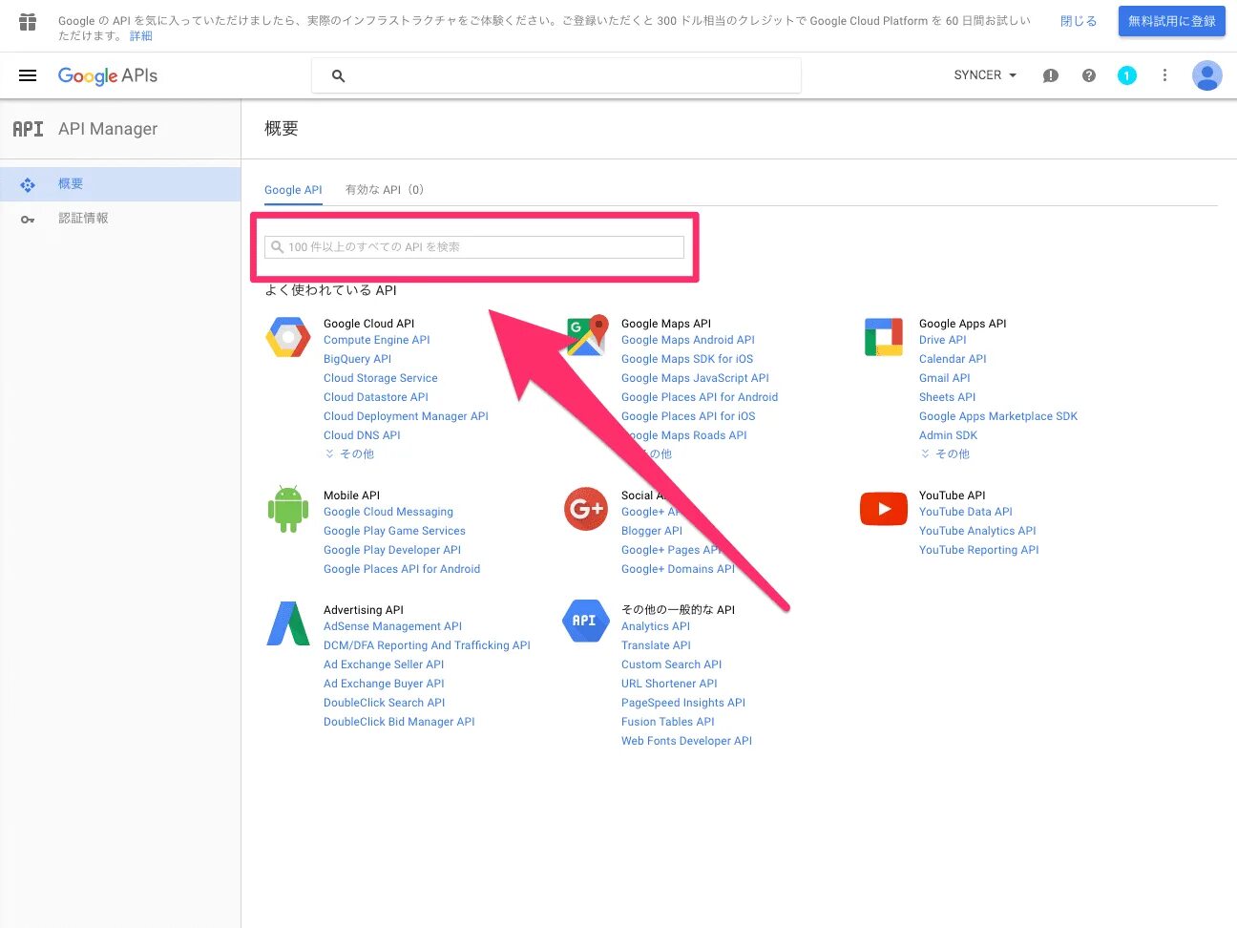Switch to the 有効な API (0) tab
Screen dimensions: 1237x928
pyautogui.click(x=385, y=190)
